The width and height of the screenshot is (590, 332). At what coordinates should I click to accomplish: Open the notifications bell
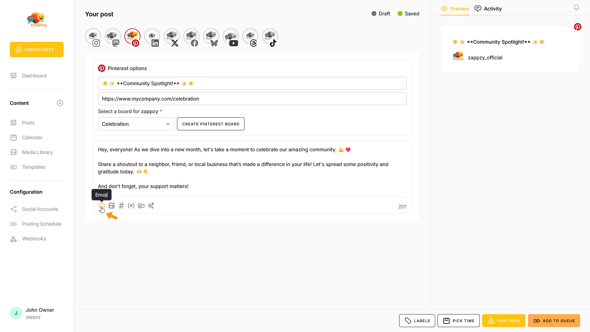576,7
